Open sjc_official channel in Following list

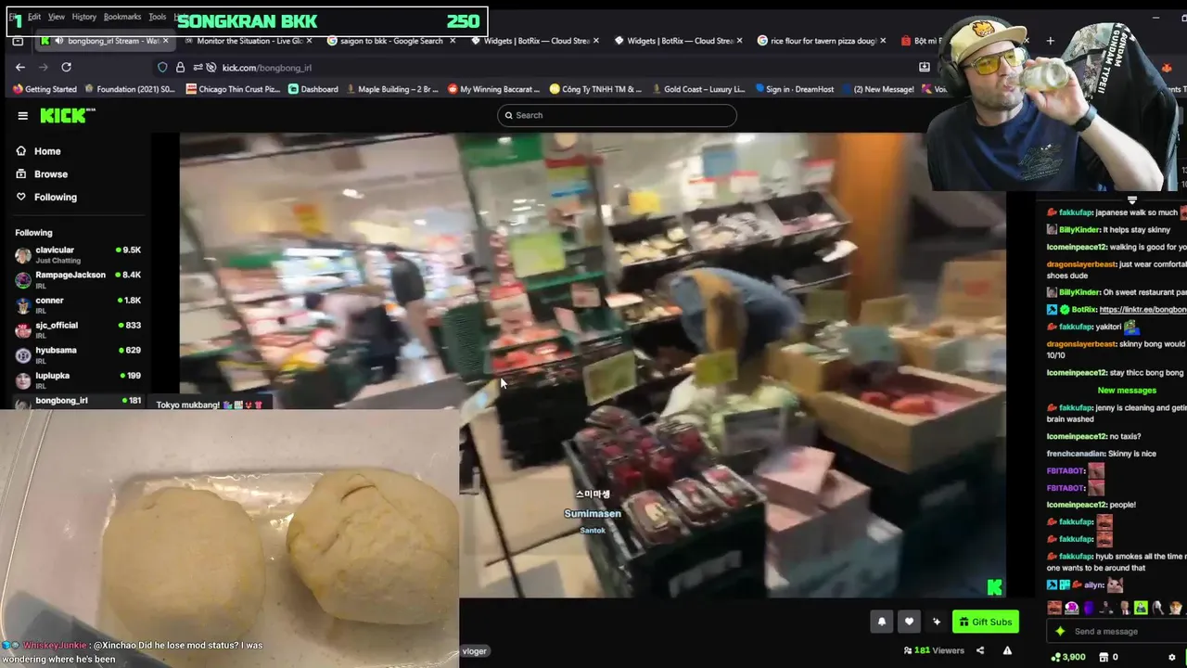(x=78, y=329)
